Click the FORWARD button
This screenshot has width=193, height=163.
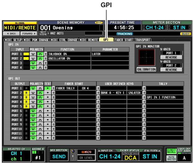point(29,34)
